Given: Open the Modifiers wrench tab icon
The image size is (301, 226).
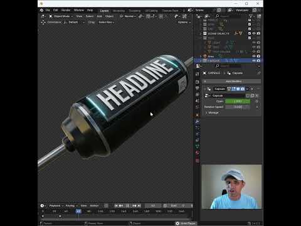Looking at the screenshot, I should (198, 121).
